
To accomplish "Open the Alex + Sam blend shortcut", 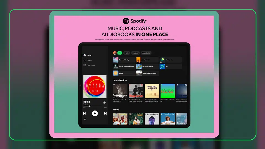I will pyautogui.click(x=171, y=60).
